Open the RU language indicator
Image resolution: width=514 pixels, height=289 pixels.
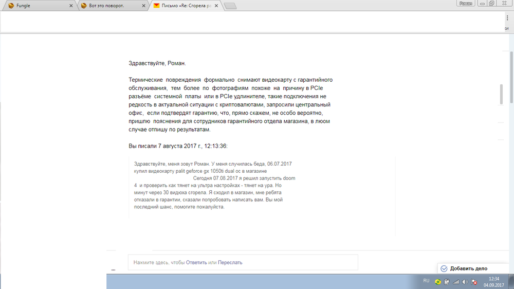[426, 281]
